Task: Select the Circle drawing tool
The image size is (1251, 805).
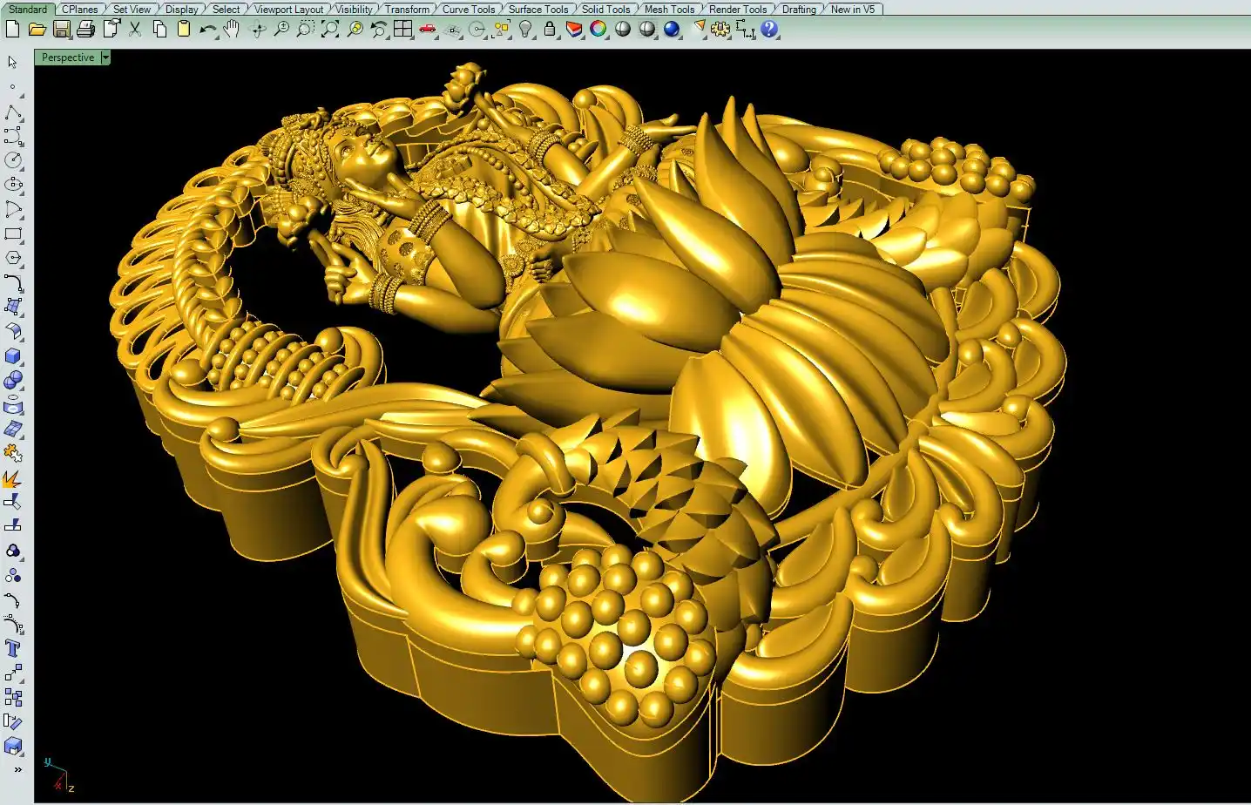Action: tap(13, 160)
